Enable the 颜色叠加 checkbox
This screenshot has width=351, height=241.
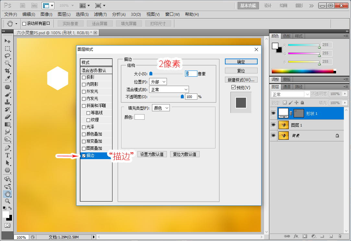click(84, 134)
